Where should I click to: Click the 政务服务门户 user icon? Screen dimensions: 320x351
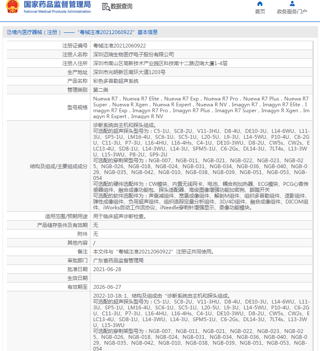pyautogui.click(x=292, y=4)
